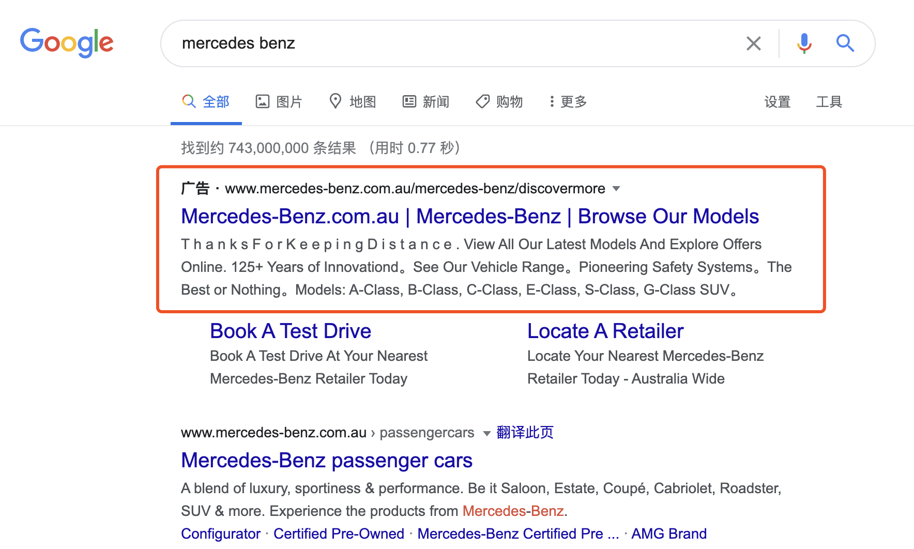
Task: Open the Mercedes-Benz.com.au Browse Our Models ad
Action: pyautogui.click(x=470, y=216)
